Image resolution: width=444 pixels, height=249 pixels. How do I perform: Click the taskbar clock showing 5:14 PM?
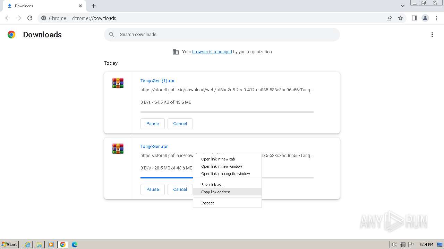pyautogui.click(x=426, y=245)
